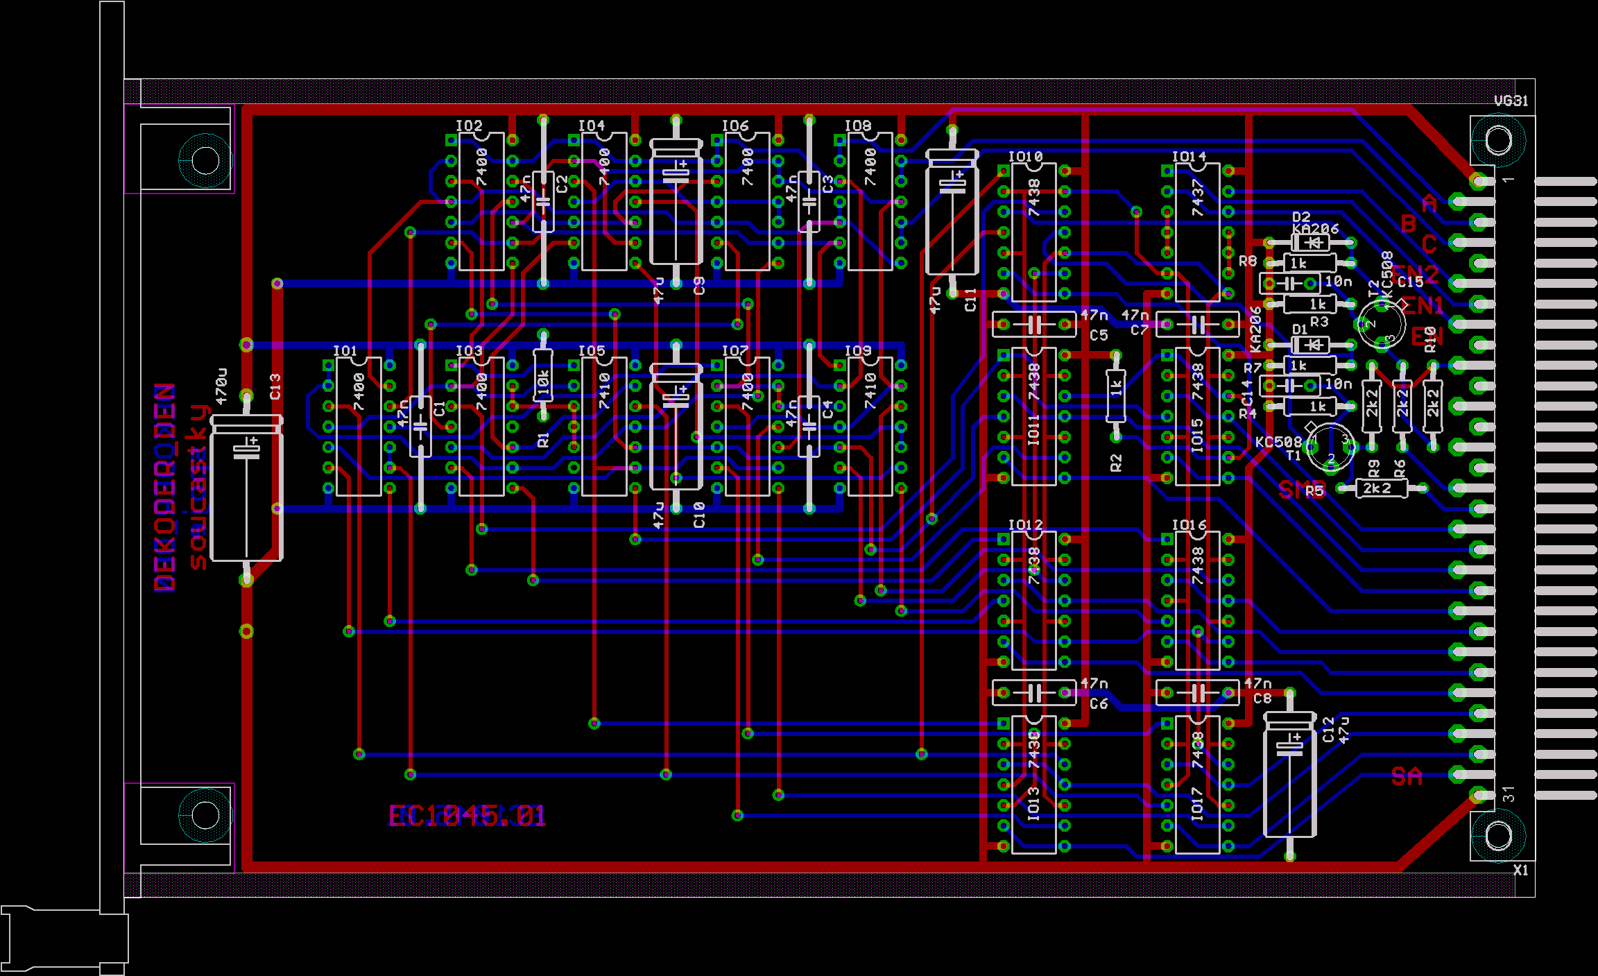
Task: Select the IO2 7400 chip footprint
Action: tap(481, 201)
